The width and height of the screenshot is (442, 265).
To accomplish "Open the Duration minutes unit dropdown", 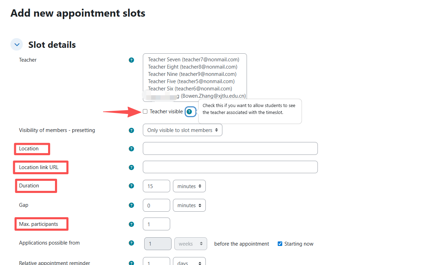I will tap(189, 186).
